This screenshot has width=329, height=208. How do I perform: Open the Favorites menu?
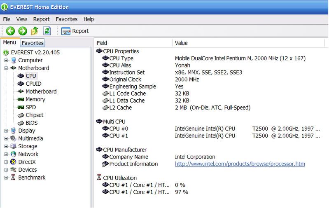(67, 19)
